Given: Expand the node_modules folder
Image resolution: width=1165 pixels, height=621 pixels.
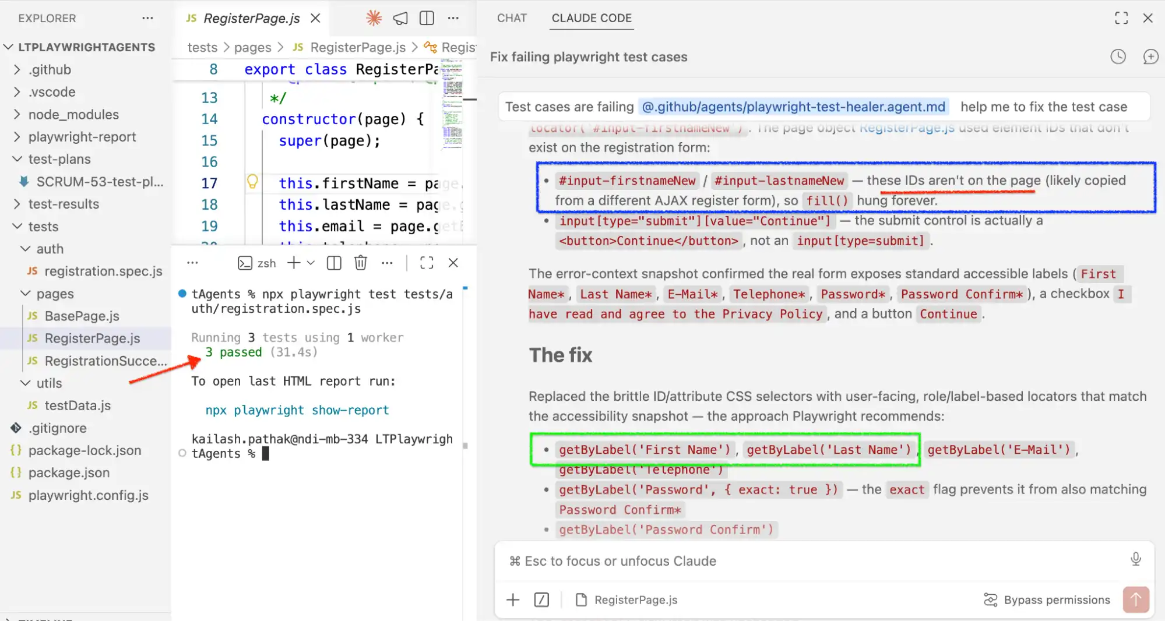Looking at the screenshot, I should 73,114.
